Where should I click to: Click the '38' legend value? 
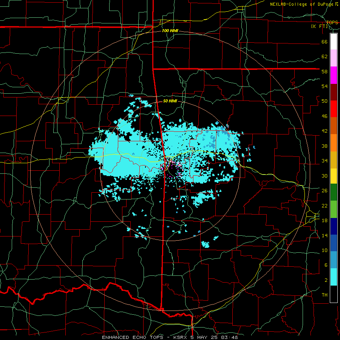325,146
